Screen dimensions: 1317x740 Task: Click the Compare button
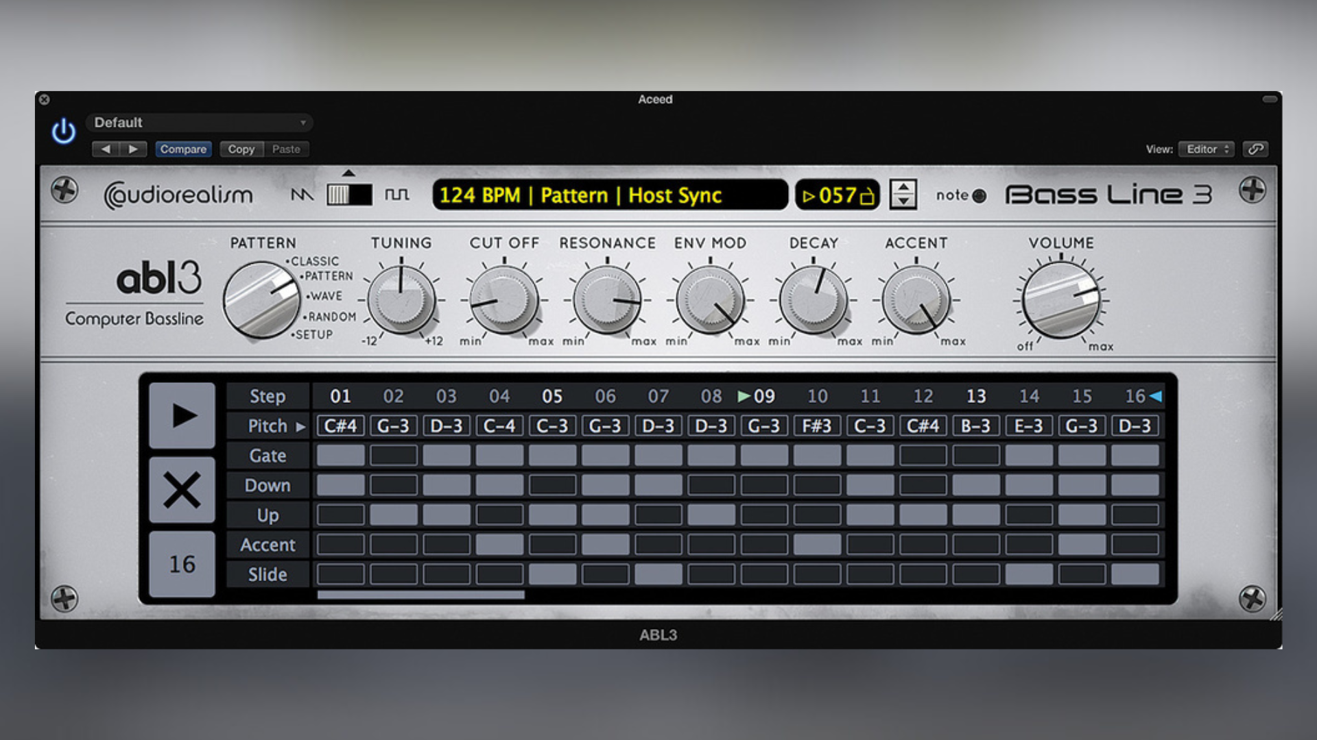pos(183,149)
